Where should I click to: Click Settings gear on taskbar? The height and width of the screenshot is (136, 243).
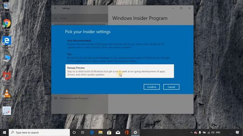135,133
